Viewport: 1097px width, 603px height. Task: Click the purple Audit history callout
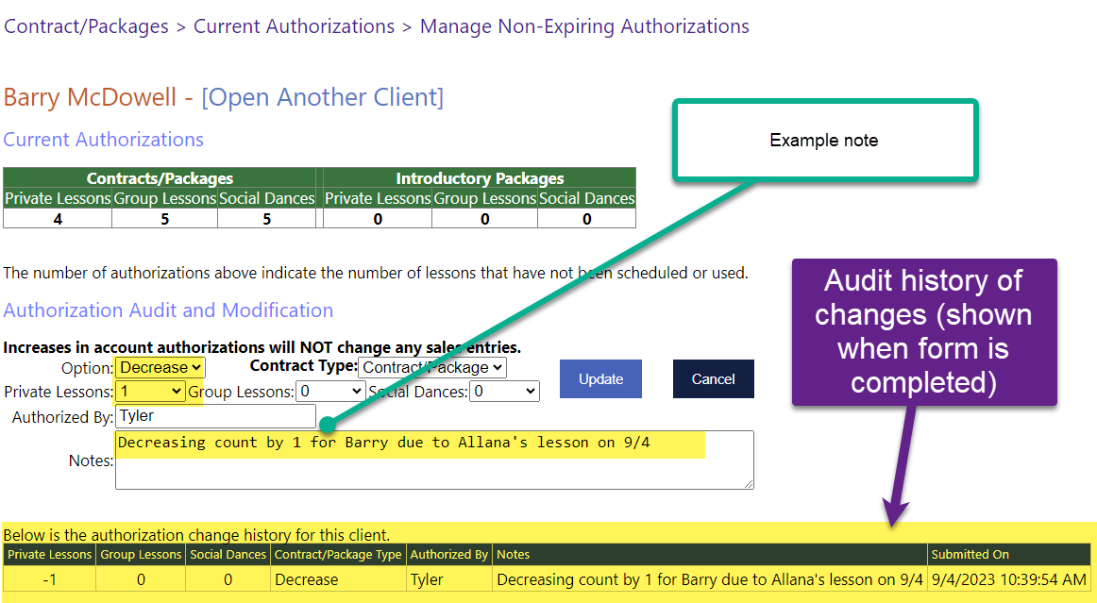click(x=923, y=332)
